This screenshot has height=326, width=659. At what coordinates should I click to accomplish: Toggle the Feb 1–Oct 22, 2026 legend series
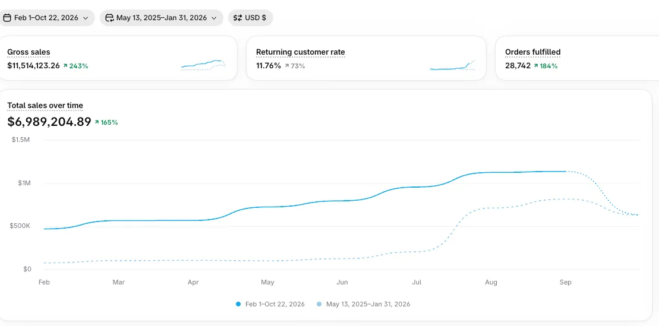tap(270, 304)
